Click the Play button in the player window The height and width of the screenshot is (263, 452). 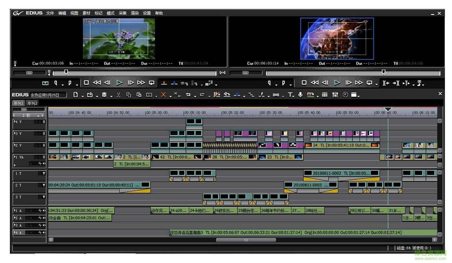(x=119, y=83)
